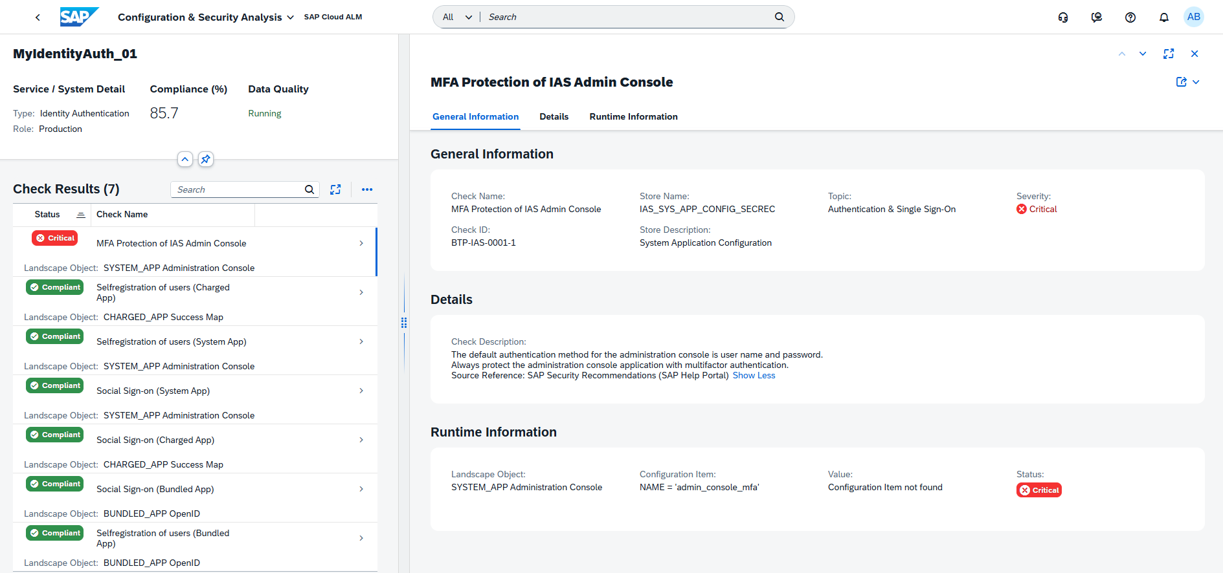Click the back navigation arrow
The image size is (1223, 573).
coord(38,17)
